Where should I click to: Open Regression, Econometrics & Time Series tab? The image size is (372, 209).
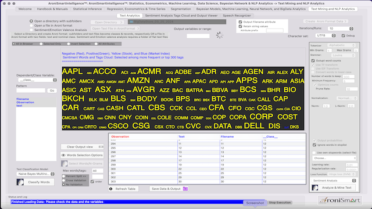tap(136, 9)
